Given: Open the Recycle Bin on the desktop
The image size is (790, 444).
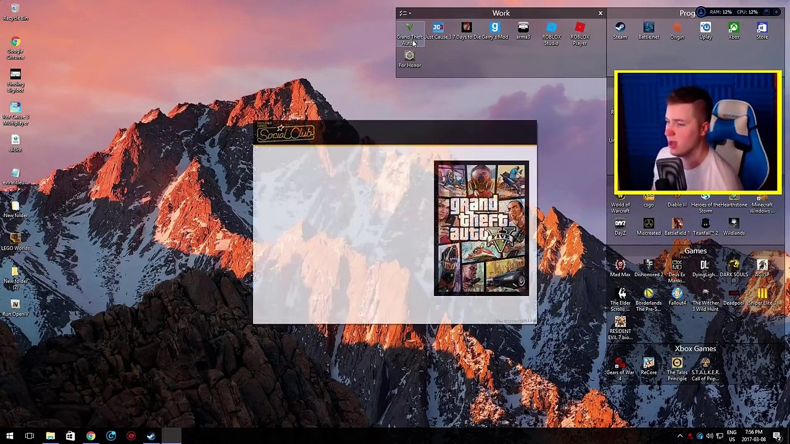Looking at the screenshot, I should [15, 12].
